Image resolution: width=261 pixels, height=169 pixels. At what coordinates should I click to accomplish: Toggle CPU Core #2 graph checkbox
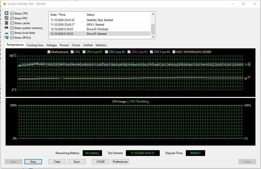106,52
